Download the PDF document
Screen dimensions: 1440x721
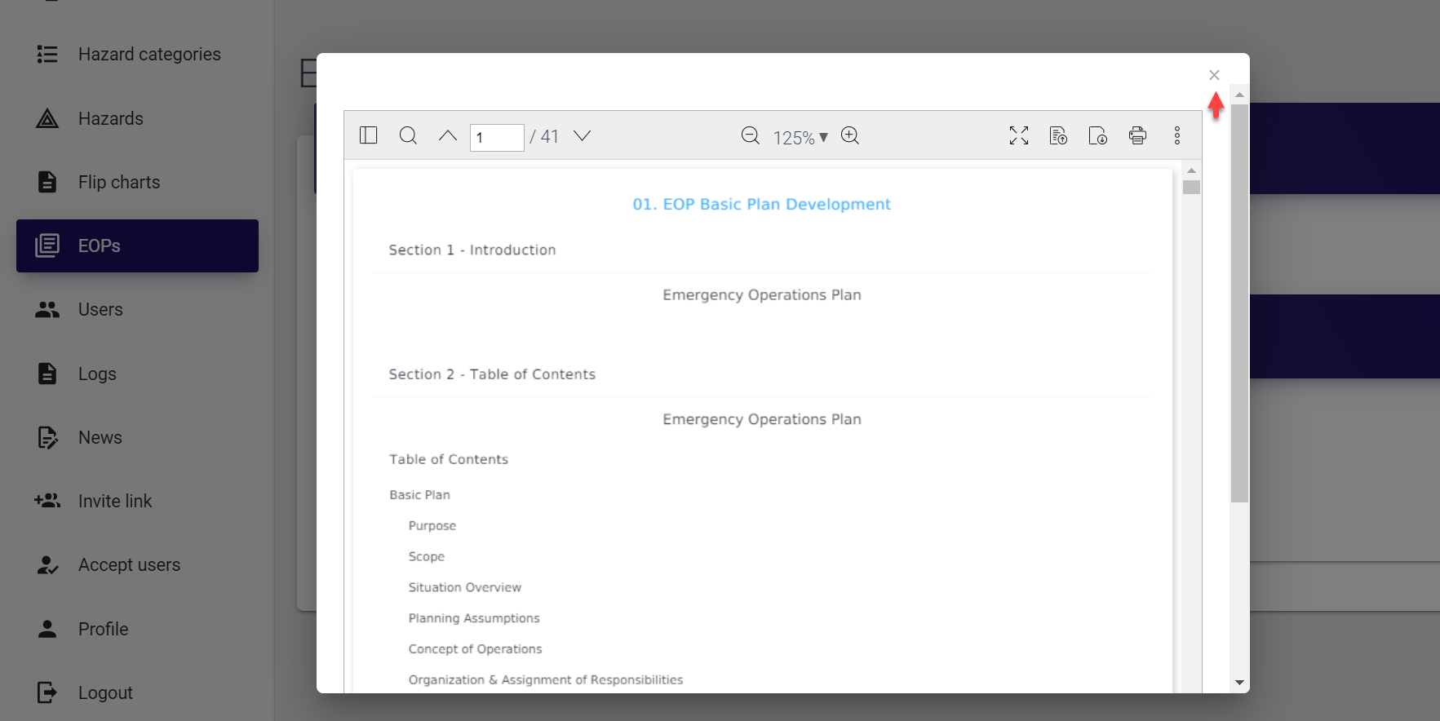1097,135
